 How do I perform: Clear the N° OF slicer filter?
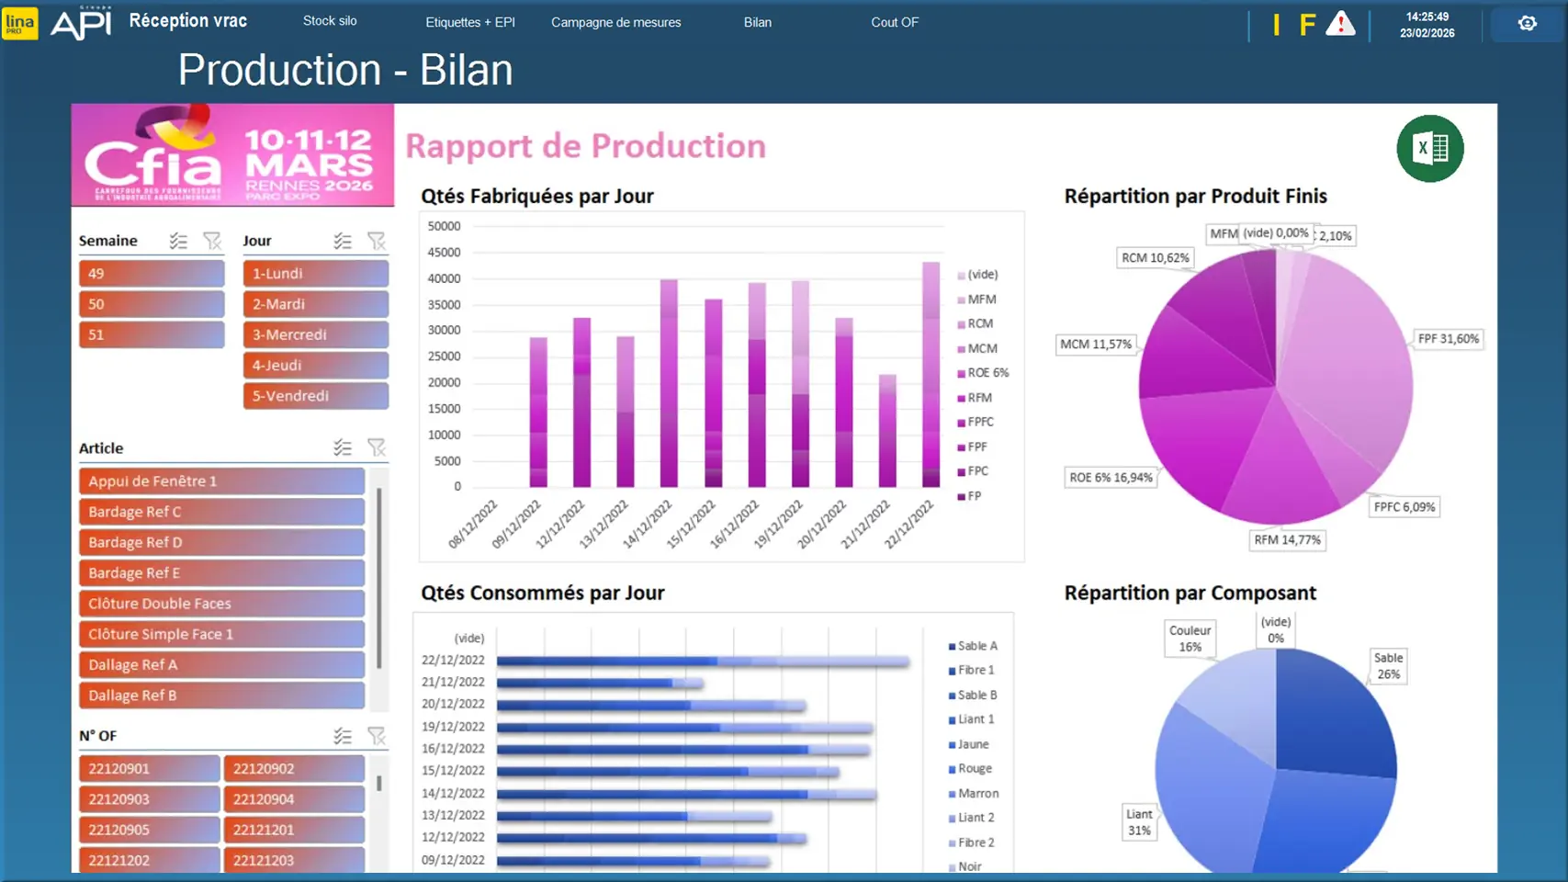(x=377, y=736)
